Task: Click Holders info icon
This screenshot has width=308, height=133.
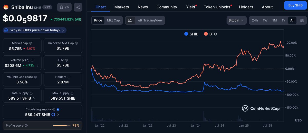Action: pyautogui.click(x=69, y=77)
